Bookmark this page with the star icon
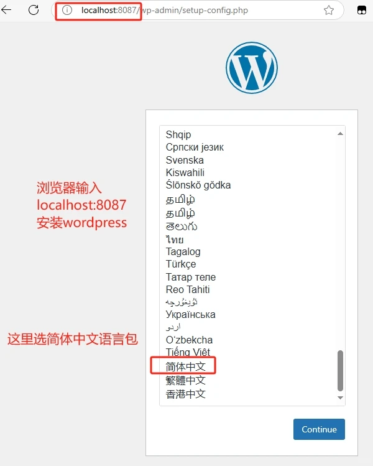 (329, 10)
